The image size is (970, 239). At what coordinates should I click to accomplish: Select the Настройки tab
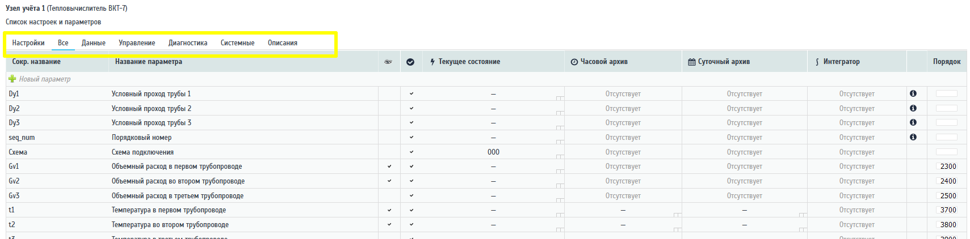28,43
